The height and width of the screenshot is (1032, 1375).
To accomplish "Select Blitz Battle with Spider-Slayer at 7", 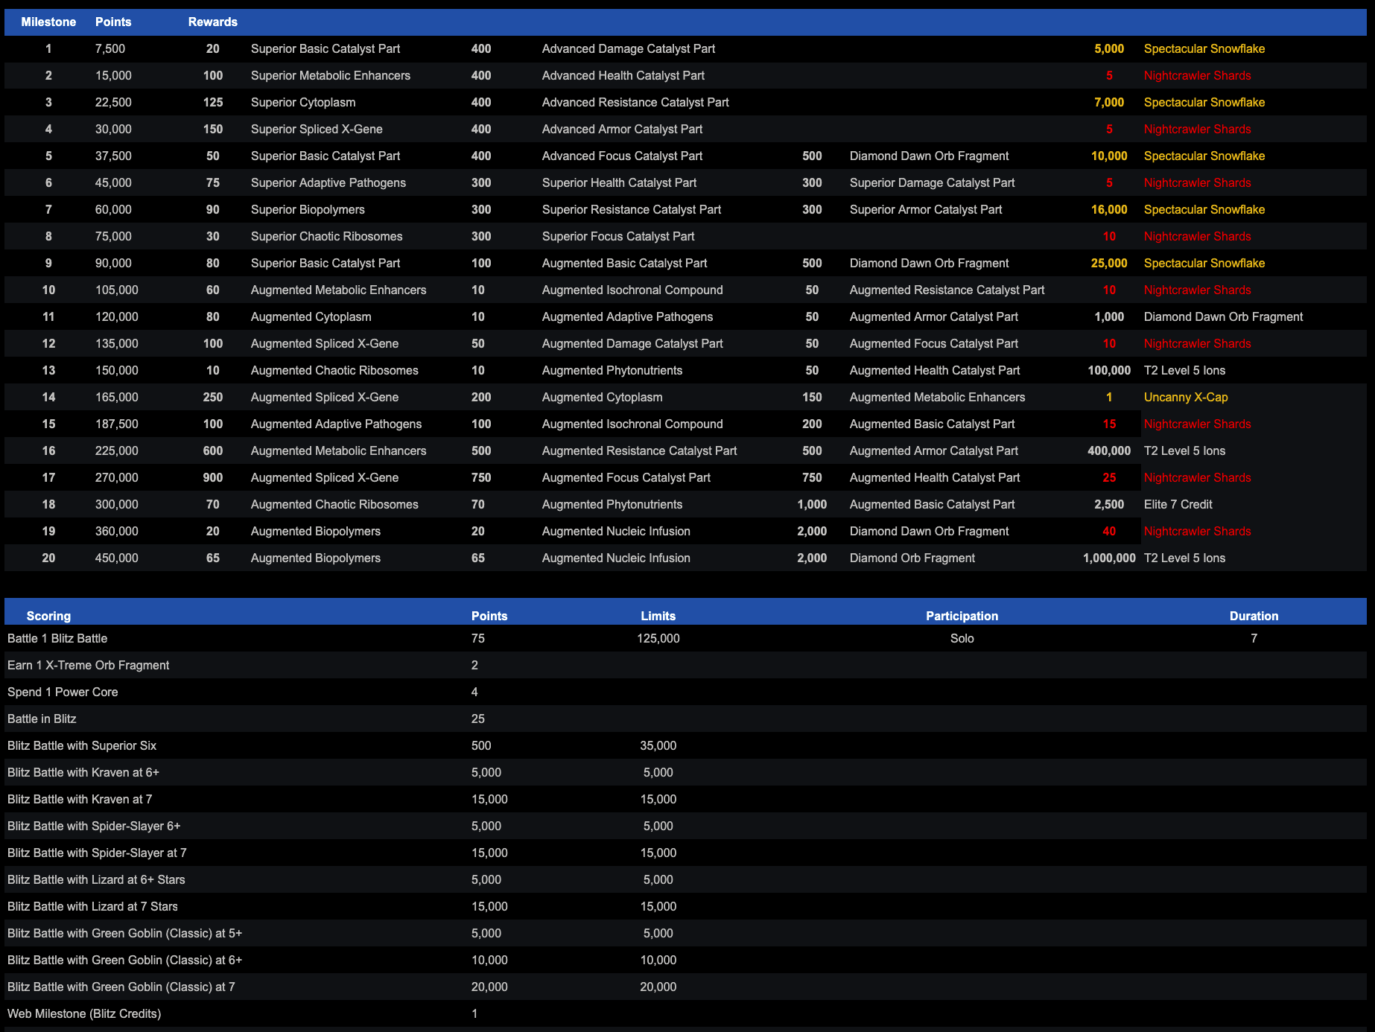I will coord(97,853).
